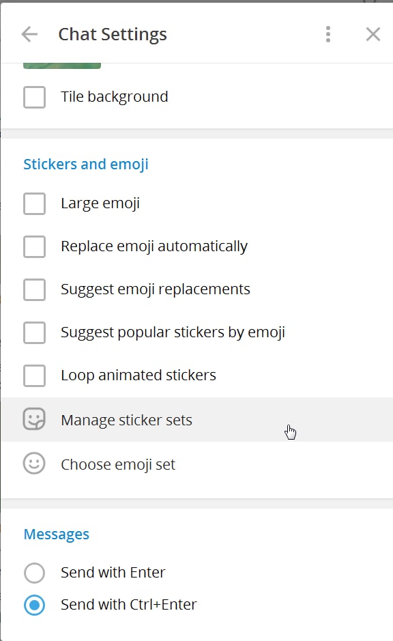The width and height of the screenshot is (393, 641).
Task: Enable Suggest emoji replacements checkbox
Action: tap(34, 289)
